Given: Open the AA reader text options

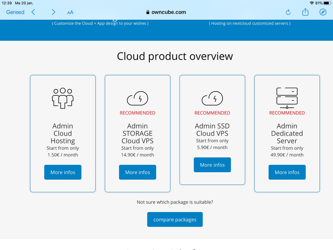Looking at the screenshot, I should (x=70, y=12).
